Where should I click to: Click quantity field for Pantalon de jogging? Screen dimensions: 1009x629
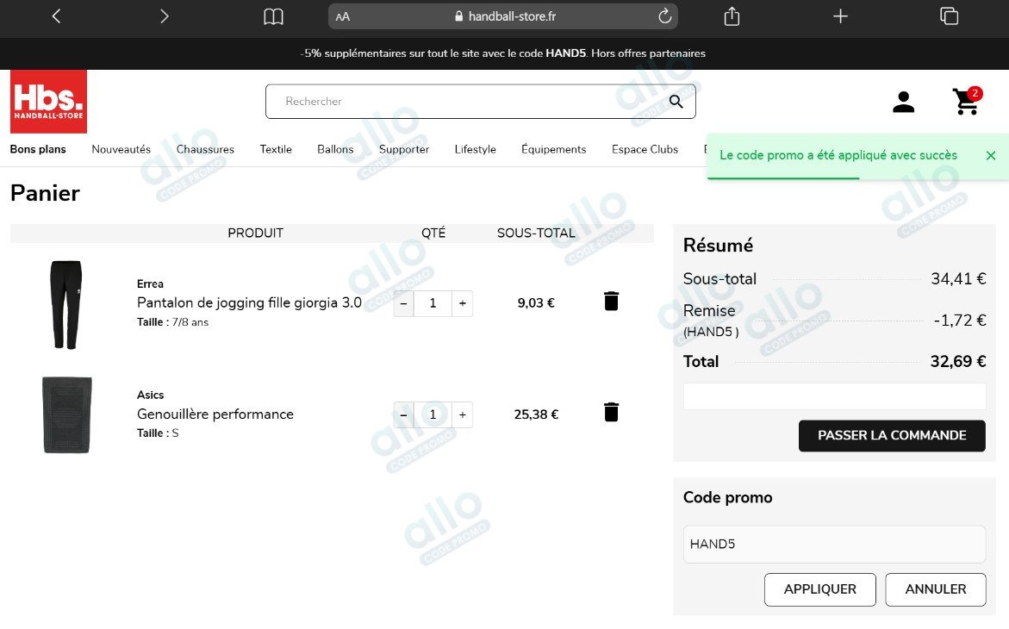433,303
